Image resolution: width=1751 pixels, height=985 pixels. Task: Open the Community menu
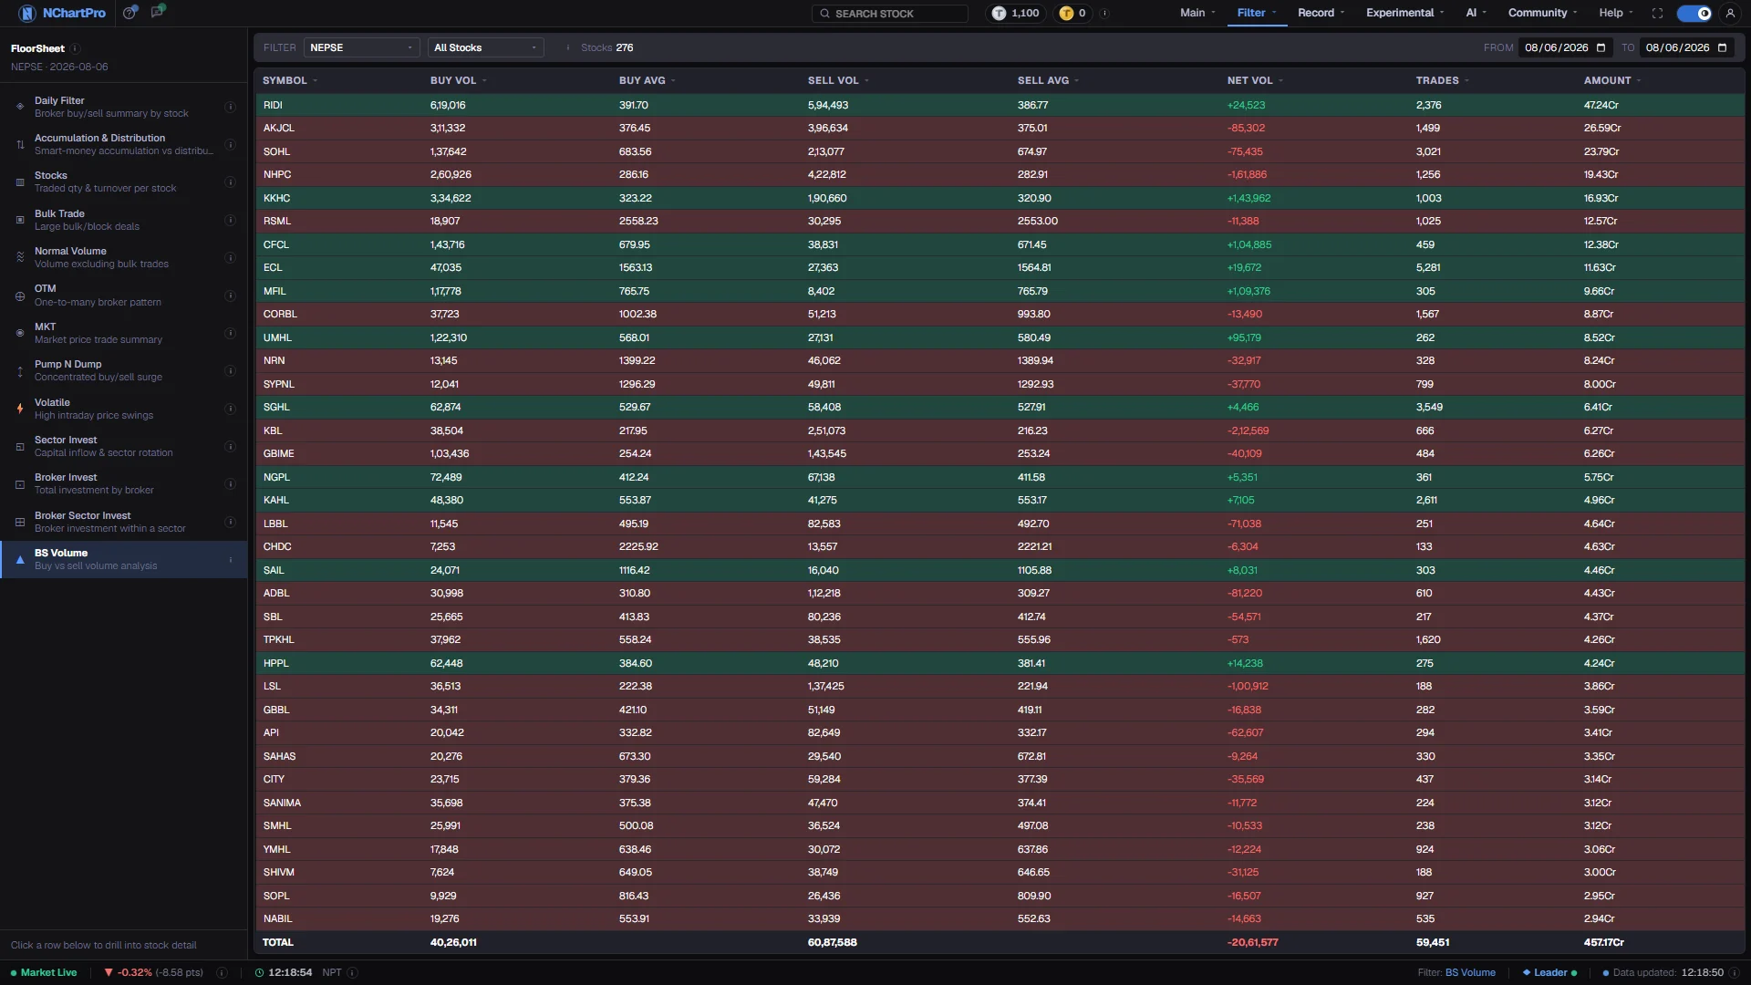[x=1543, y=13]
